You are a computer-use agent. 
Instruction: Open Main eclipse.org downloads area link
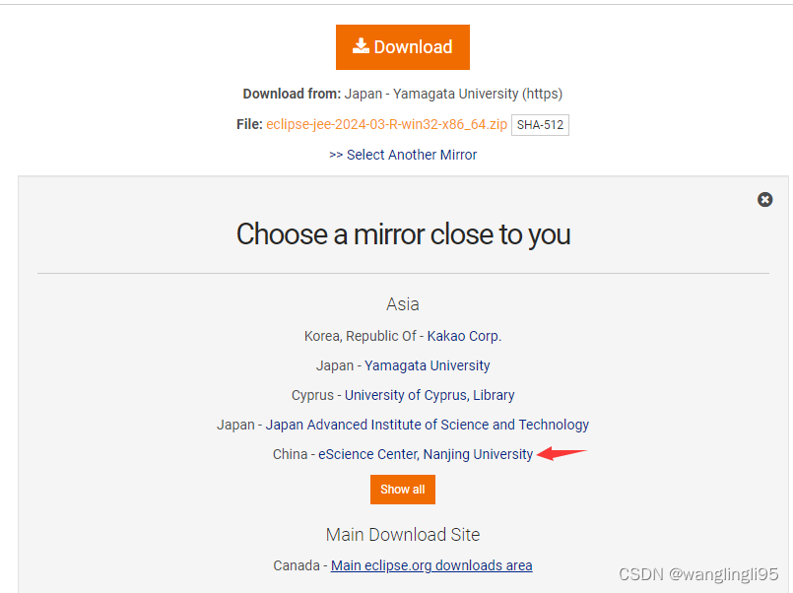[x=431, y=565]
